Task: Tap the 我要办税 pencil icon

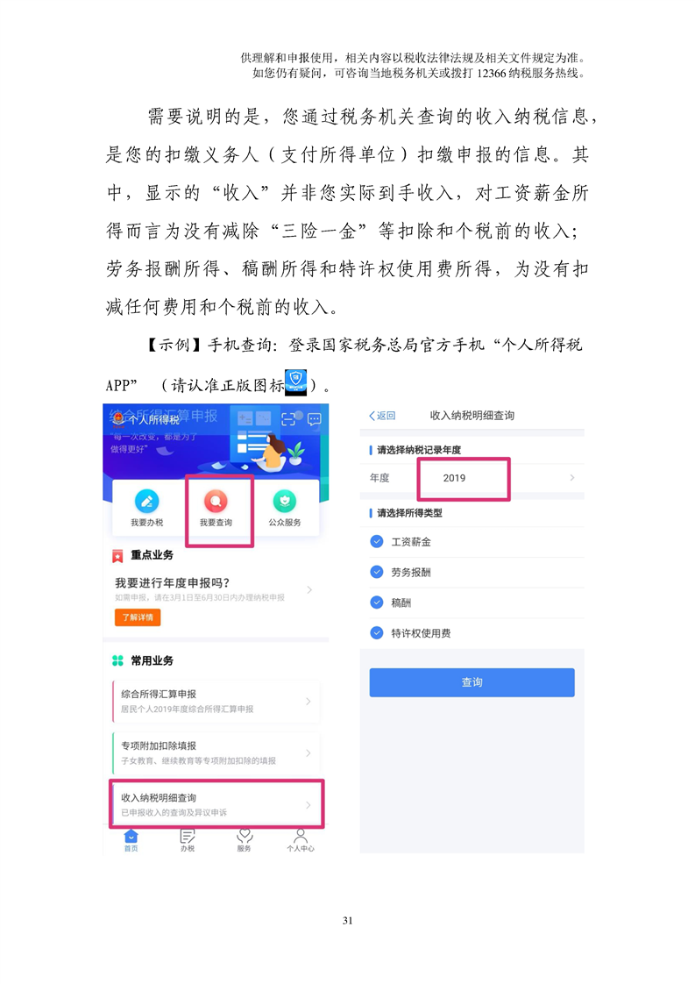Action: click(146, 501)
